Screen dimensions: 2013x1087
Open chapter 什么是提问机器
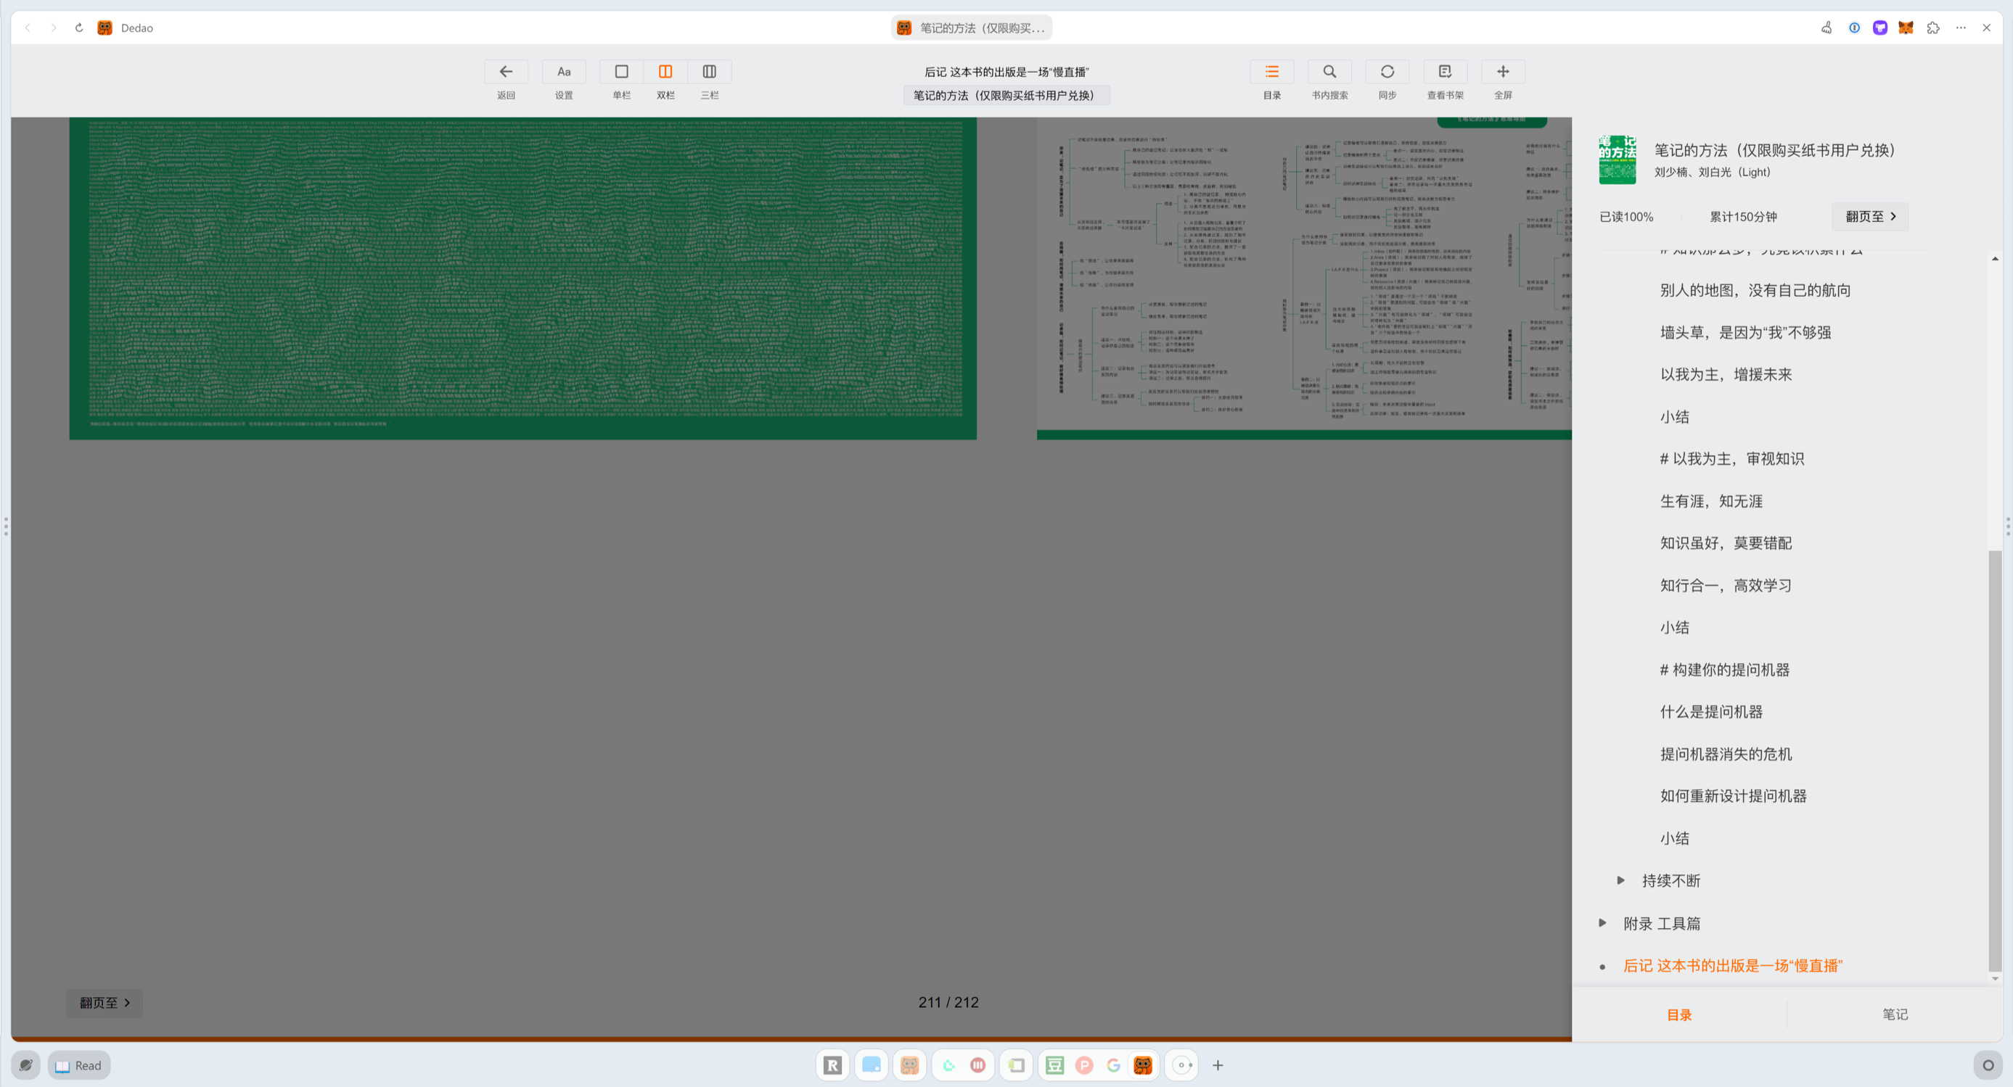tap(1710, 711)
